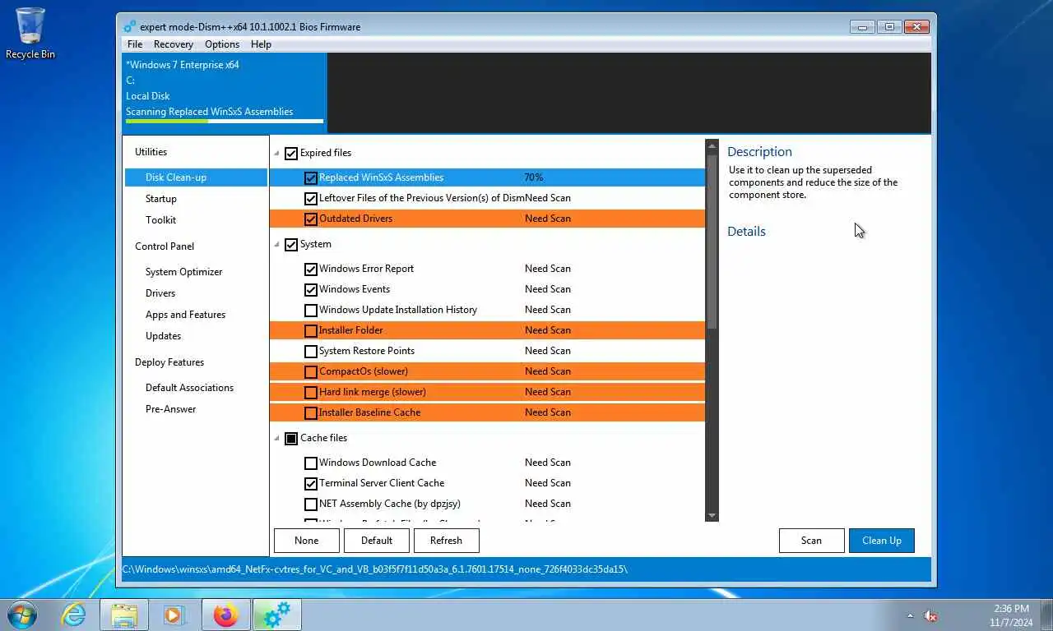The height and width of the screenshot is (631, 1053).
Task: Check Installer Baseline Cache
Action: 310,412
